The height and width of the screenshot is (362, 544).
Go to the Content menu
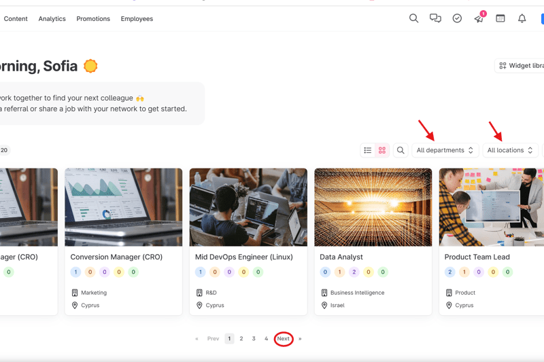click(16, 19)
